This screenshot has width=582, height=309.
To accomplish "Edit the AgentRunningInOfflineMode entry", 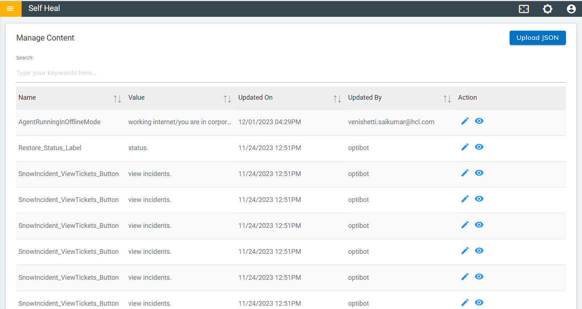I will (x=465, y=121).
